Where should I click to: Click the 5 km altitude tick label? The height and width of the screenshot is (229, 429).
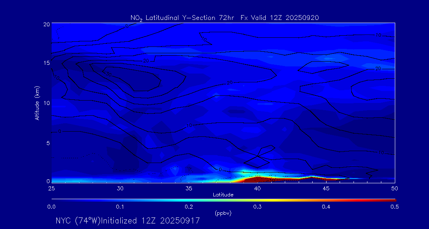coord(48,142)
